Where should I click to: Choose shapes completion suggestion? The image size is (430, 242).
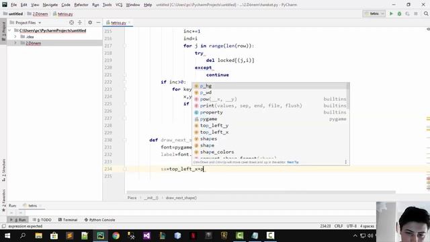pyautogui.click(x=270, y=138)
